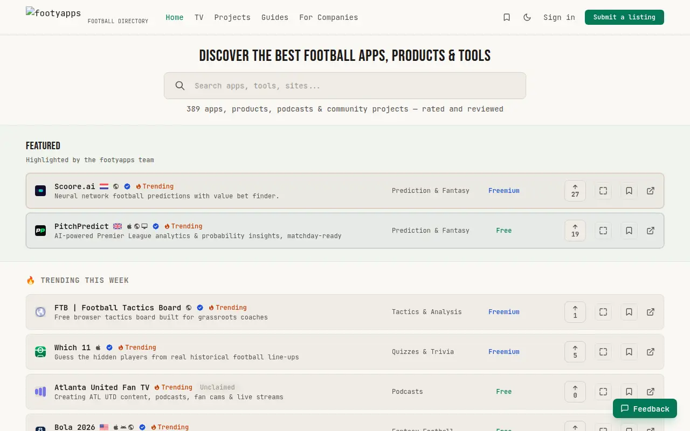
Task: Click the footyapps logo
Action: pyautogui.click(x=53, y=12)
